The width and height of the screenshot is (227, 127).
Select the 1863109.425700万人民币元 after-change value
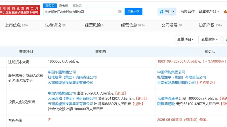179,62
